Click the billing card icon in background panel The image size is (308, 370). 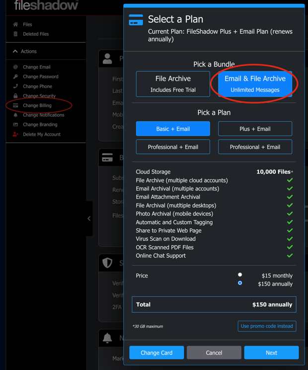[x=107, y=157]
